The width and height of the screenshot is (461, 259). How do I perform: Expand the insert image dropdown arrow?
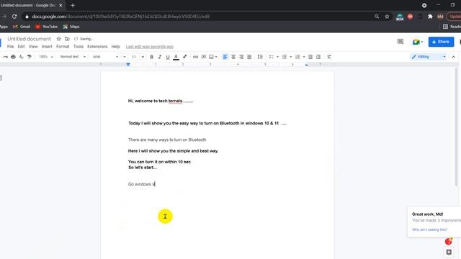click(x=216, y=57)
